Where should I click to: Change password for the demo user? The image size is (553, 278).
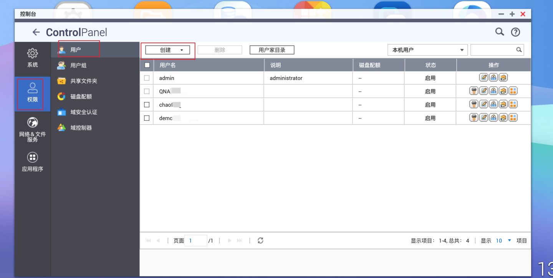click(474, 118)
